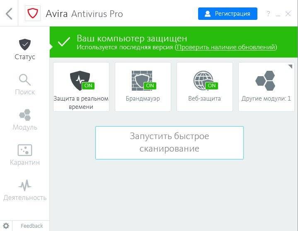Click the Avira red shield logo

point(33,13)
